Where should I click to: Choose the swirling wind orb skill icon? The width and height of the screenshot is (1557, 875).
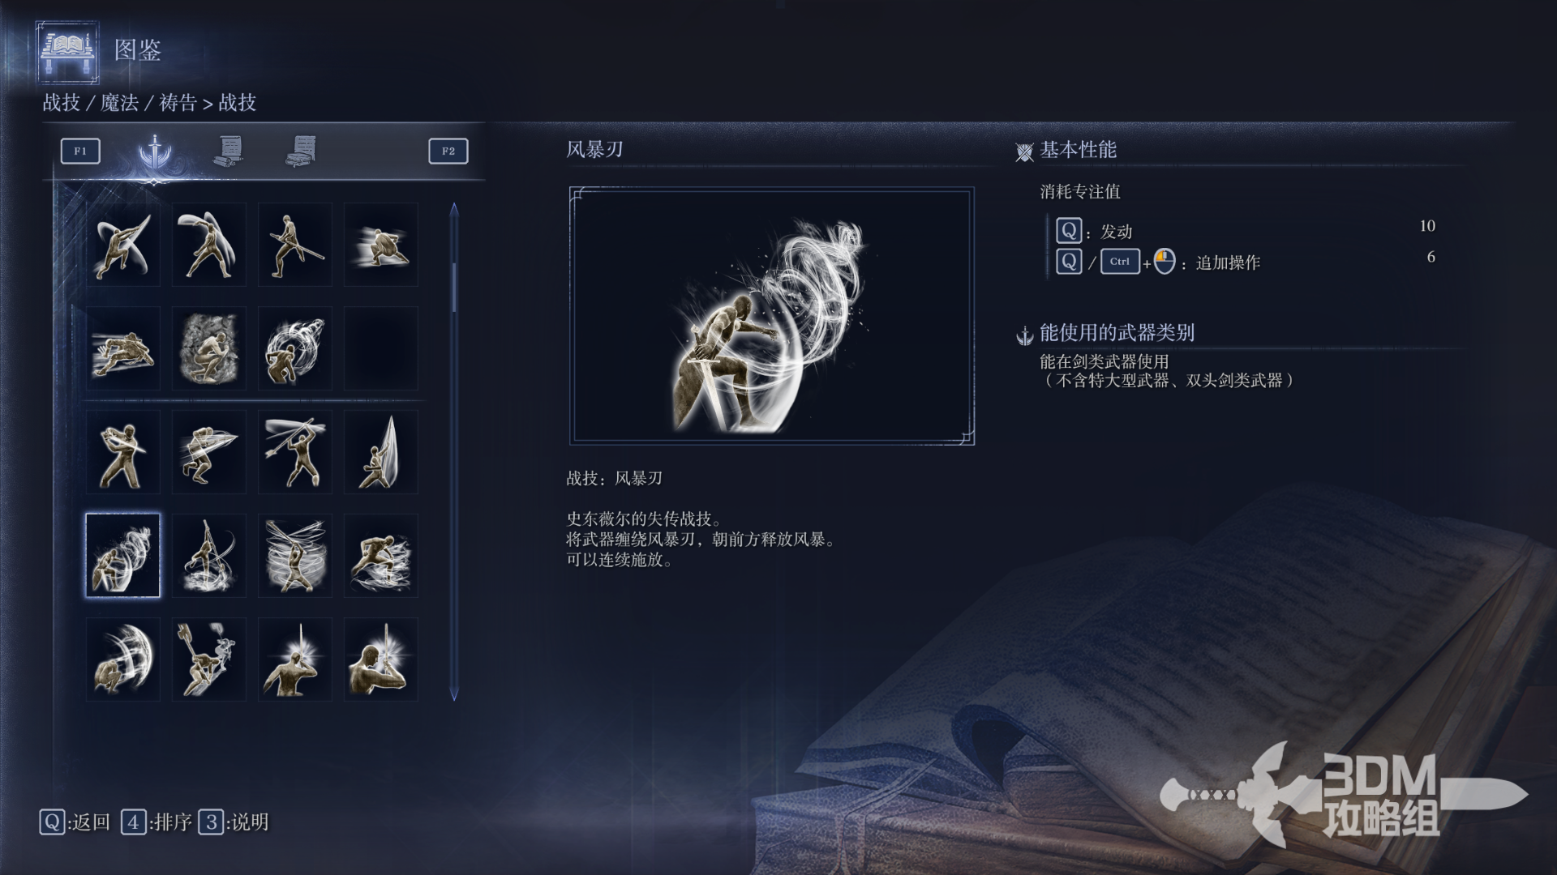(295, 348)
